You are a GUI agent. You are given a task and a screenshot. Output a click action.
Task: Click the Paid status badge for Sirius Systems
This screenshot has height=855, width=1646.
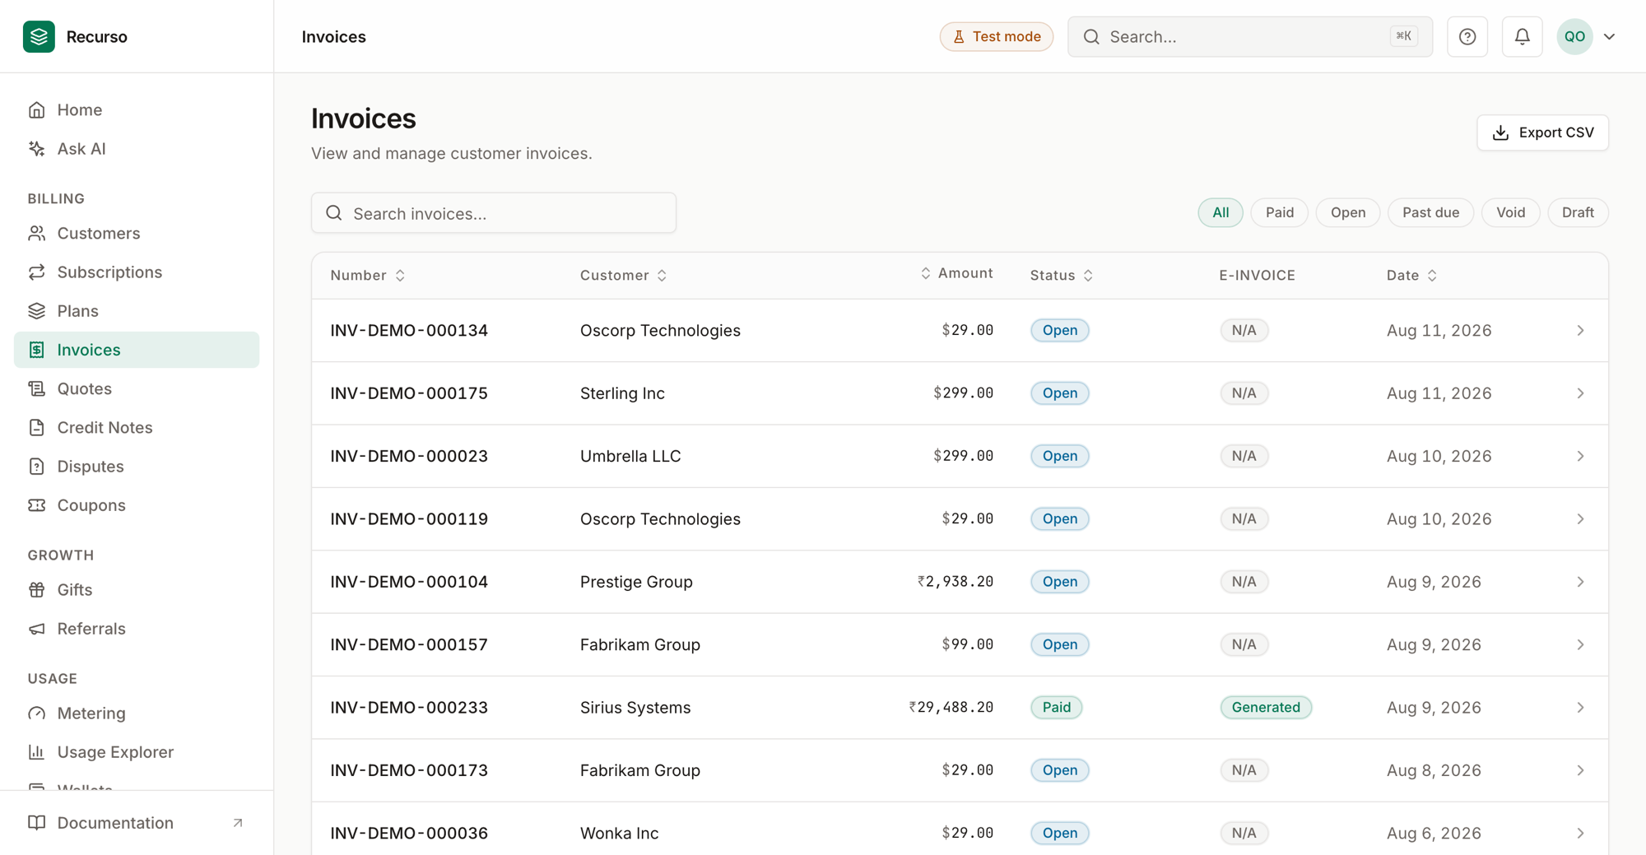tap(1056, 708)
